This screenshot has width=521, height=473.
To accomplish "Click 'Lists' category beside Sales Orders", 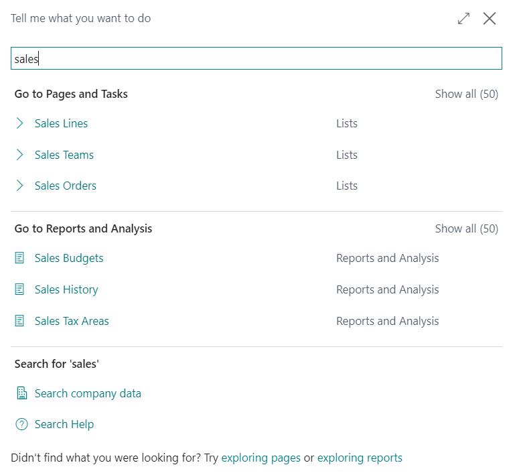I will 347,186.
